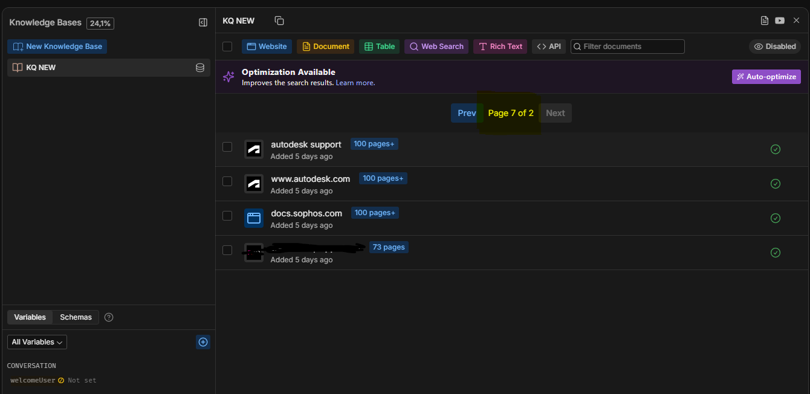Select the Variables tab

click(x=30, y=317)
